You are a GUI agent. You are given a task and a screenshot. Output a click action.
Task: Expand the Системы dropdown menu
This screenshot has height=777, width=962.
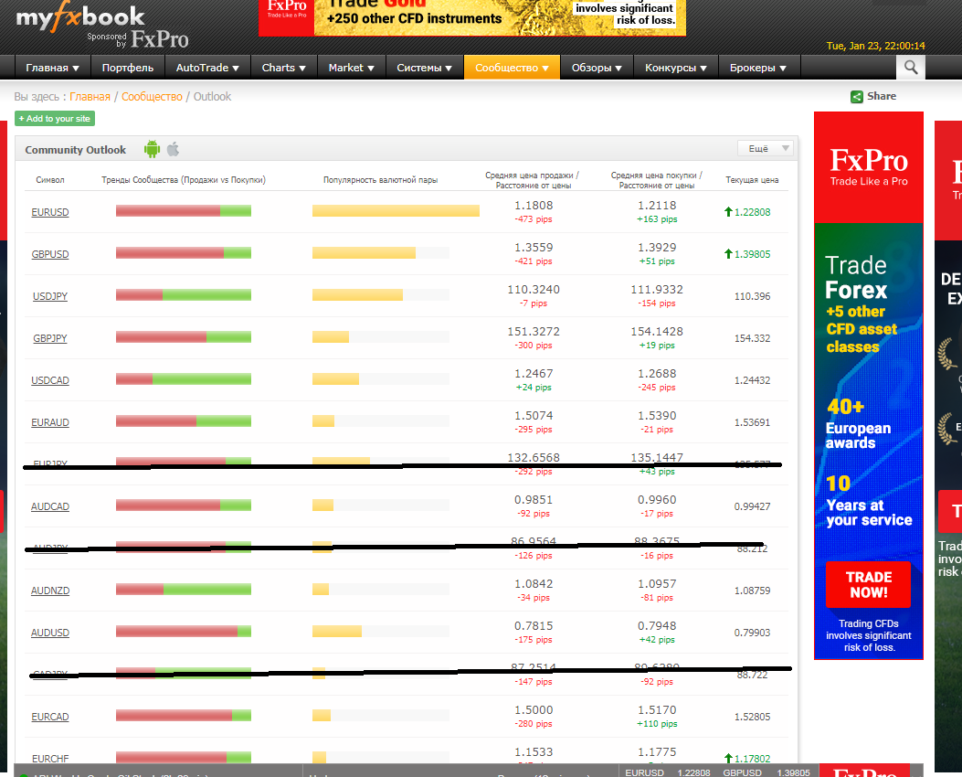[x=424, y=68]
